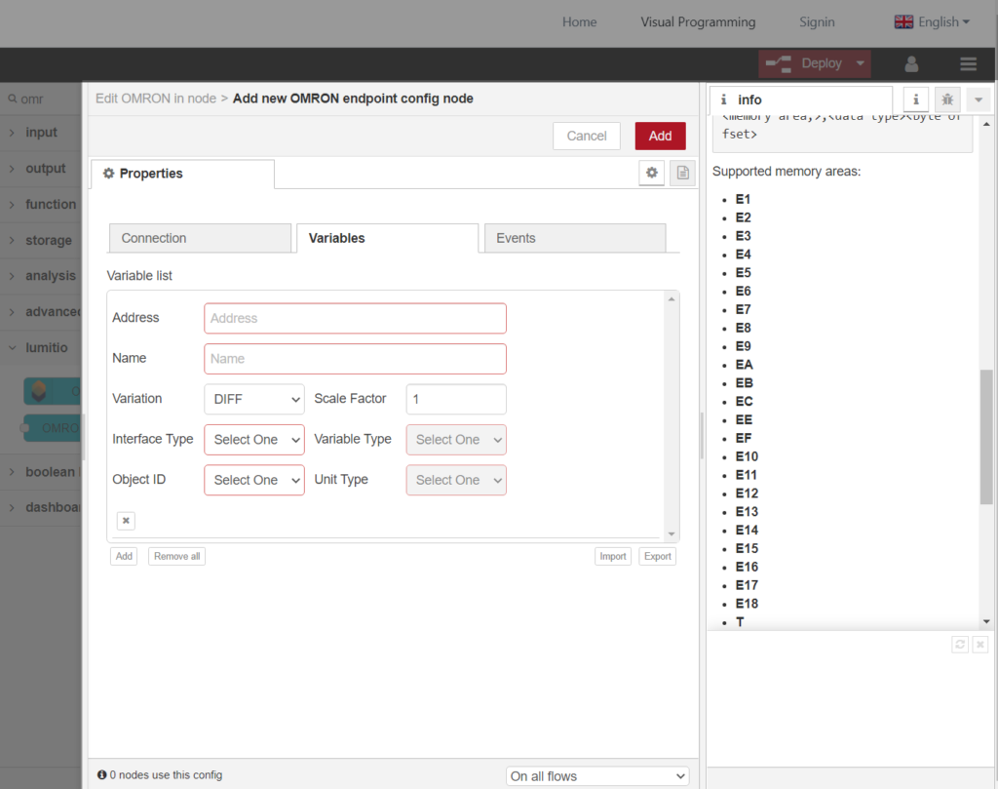This screenshot has height=789, width=998.
Task: Click the Cancel button
Action: coord(586,137)
